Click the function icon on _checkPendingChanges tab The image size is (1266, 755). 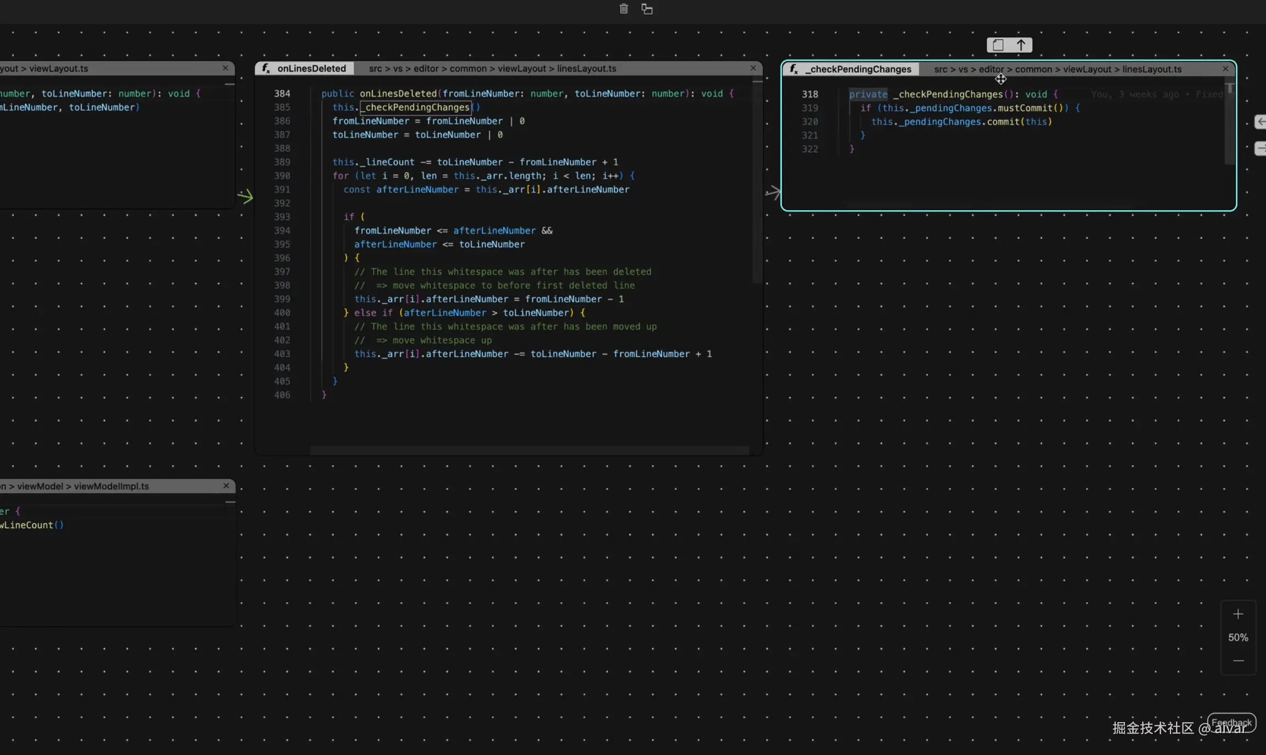[794, 69]
